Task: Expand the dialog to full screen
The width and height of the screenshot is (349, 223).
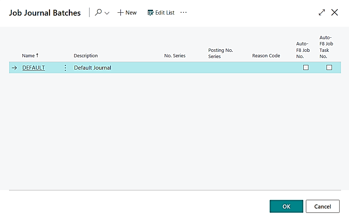Action: 322,13
